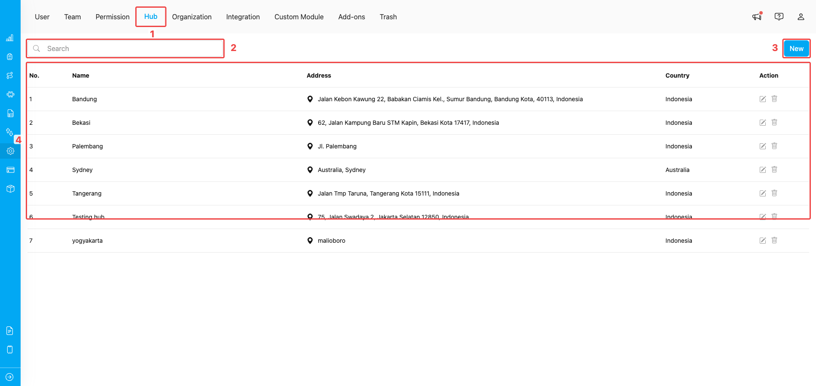Open announcements megaphone icon

click(x=757, y=17)
